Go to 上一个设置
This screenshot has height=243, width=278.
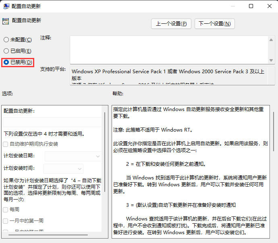click(171, 24)
